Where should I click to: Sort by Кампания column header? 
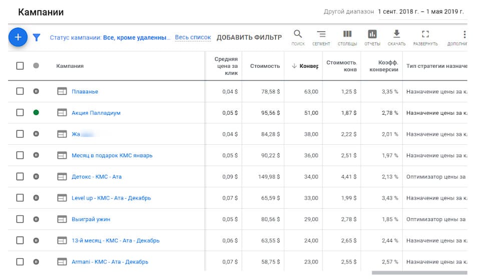coord(70,66)
